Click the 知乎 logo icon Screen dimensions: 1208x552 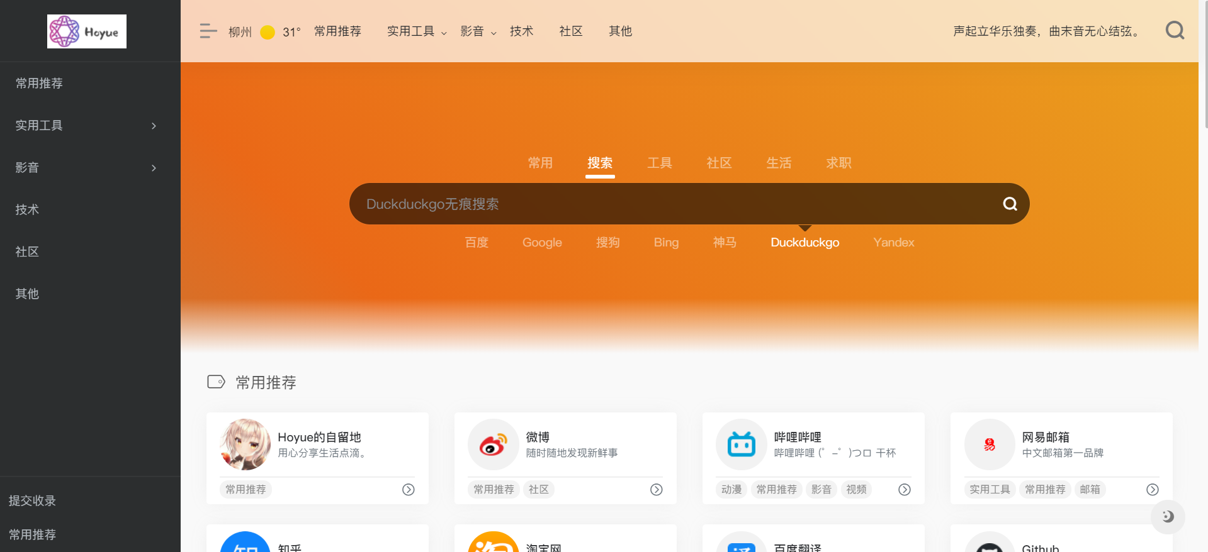tap(246, 542)
